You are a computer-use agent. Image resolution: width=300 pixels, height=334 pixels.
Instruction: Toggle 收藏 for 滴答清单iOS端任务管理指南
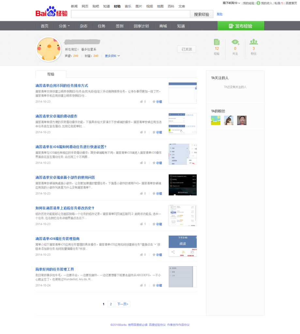pyautogui.click(x=157, y=255)
